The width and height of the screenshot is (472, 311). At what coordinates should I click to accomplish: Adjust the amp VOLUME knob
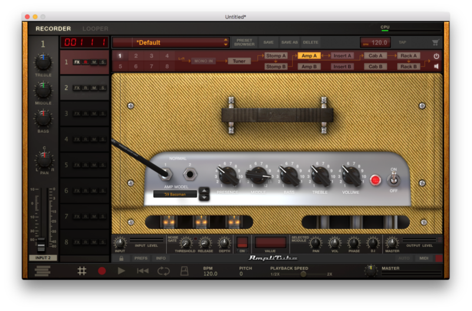(351, 176)
